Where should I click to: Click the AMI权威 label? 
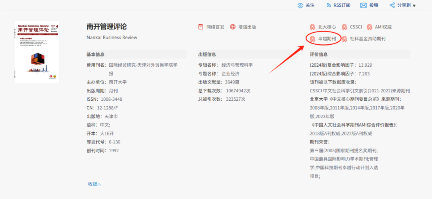pos(383,27)
